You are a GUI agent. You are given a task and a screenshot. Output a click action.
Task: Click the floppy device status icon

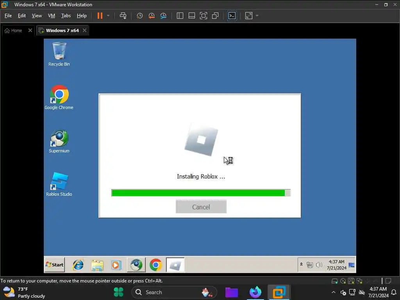351,281
